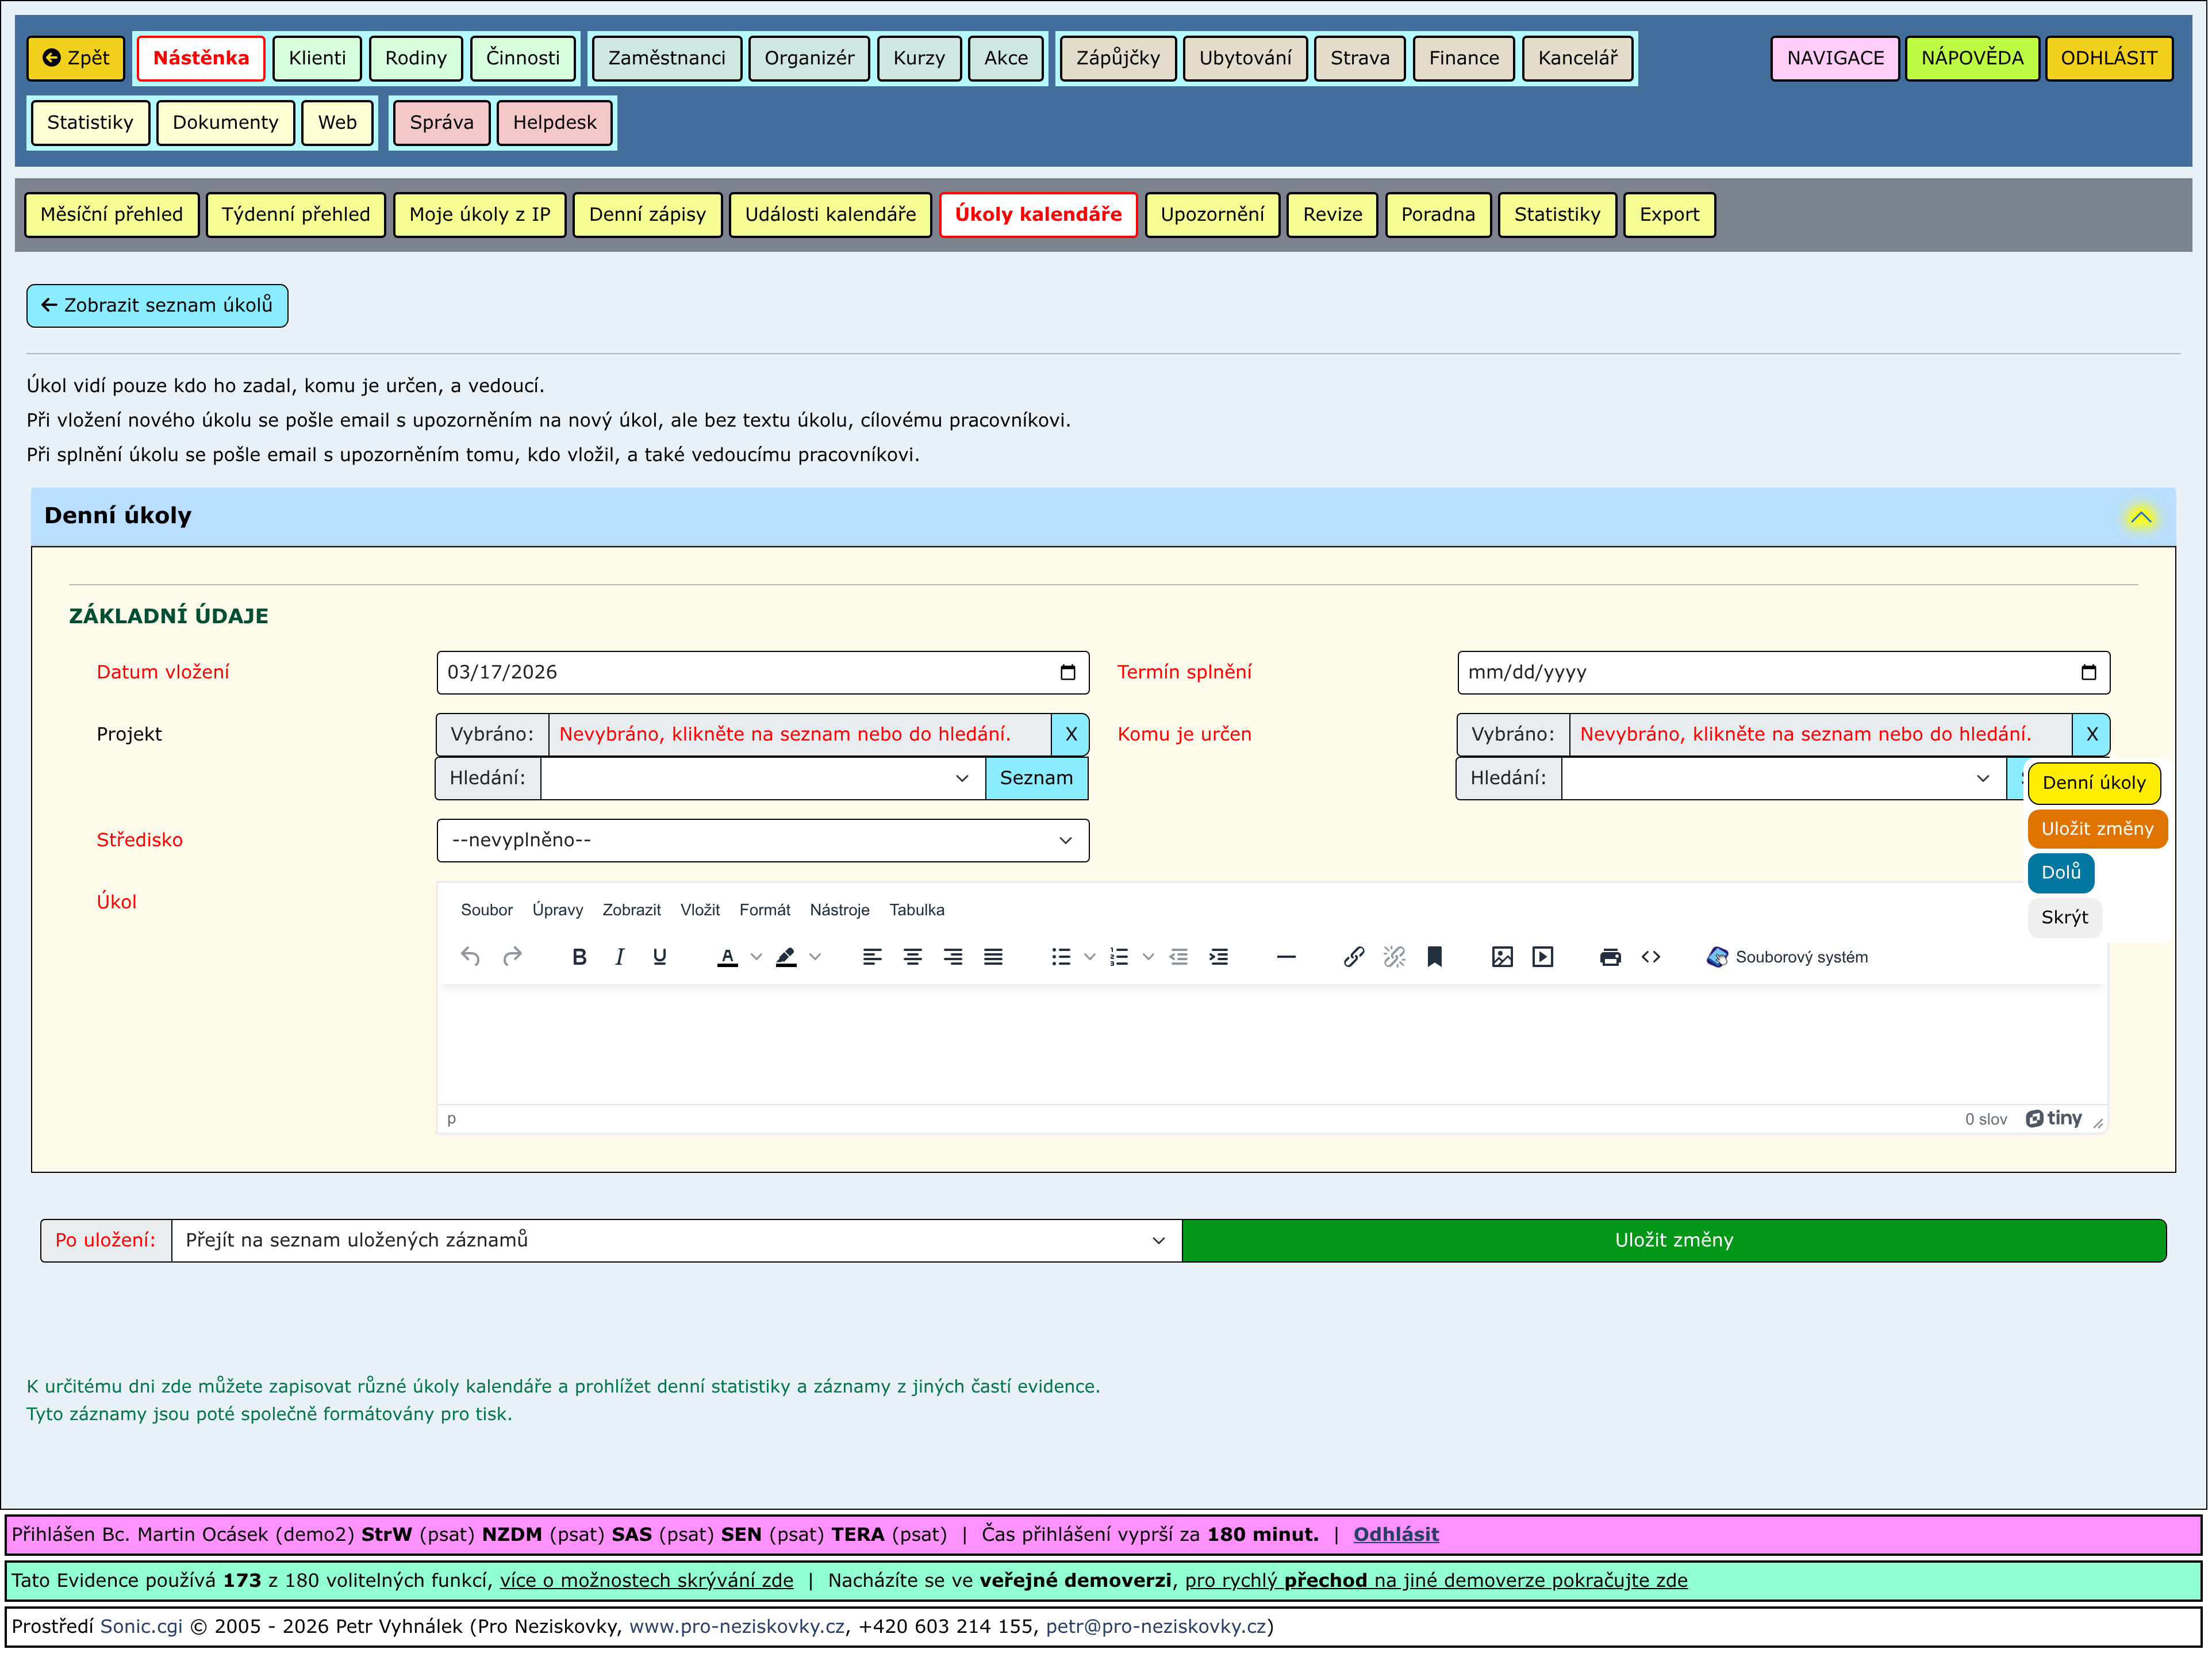The height and width of the screenshot is (1680, 2212).
Task: Open text color picker arrow
Action: pos(756,957)
